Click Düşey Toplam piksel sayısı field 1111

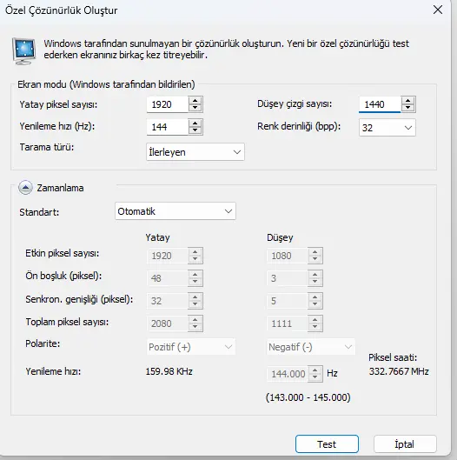tap(288, 323)
